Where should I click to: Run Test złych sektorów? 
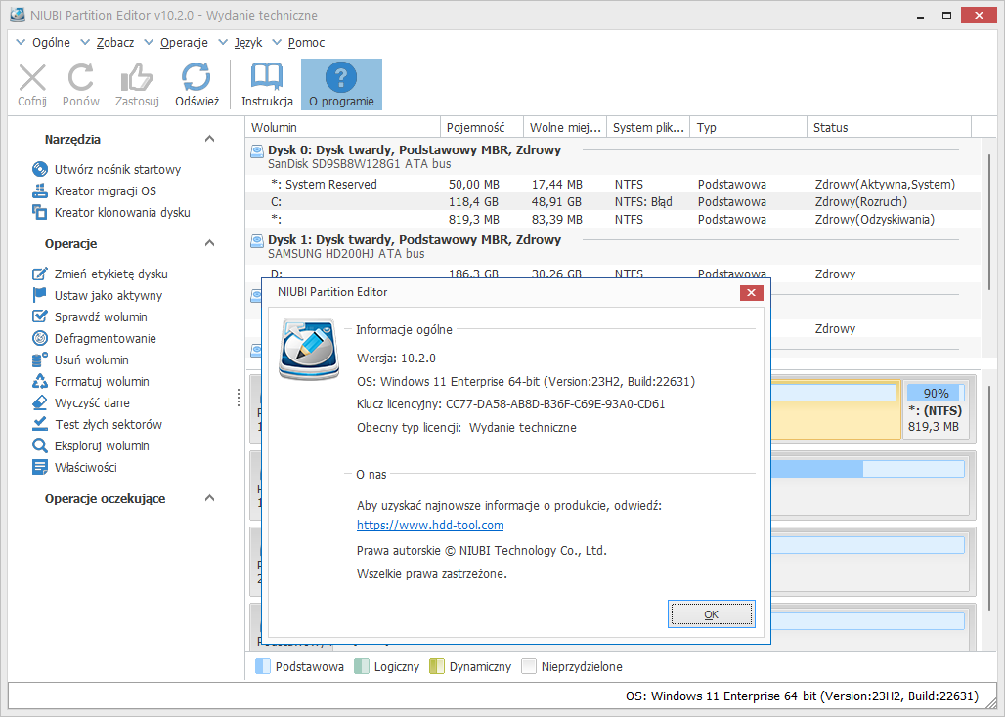pos(97,425)
